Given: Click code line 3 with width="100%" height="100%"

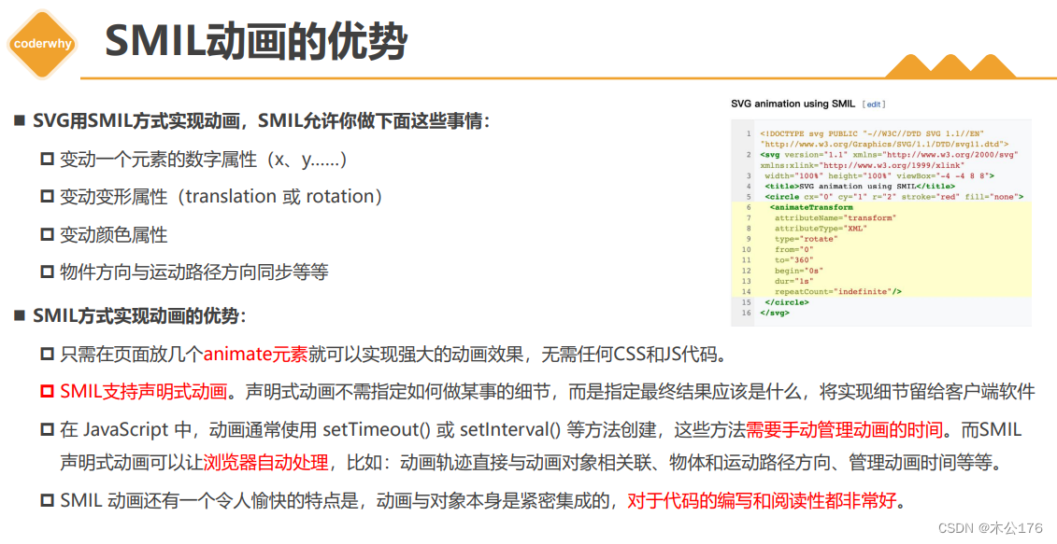Looking at the screenshot, I should pyautogui.click(x=879, y=175).
